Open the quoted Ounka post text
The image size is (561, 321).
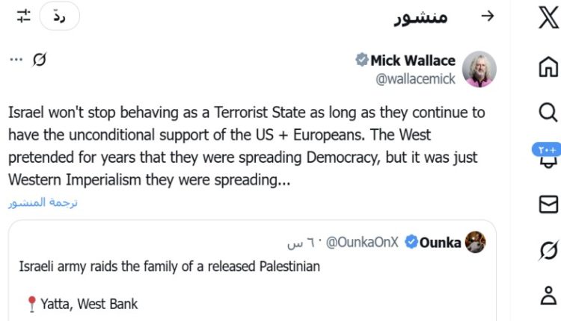tap(170, 267)
